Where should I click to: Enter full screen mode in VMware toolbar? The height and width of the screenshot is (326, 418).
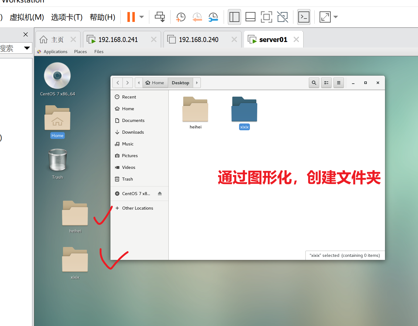(266, 17)
